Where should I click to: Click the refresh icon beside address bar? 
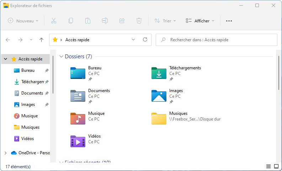click(x=145, y=40)
